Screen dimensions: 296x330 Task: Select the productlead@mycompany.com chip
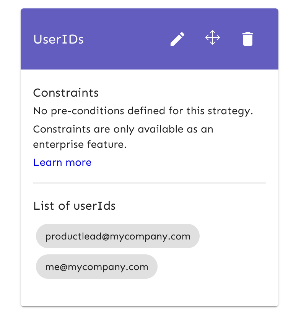click(x=118, y=236)
